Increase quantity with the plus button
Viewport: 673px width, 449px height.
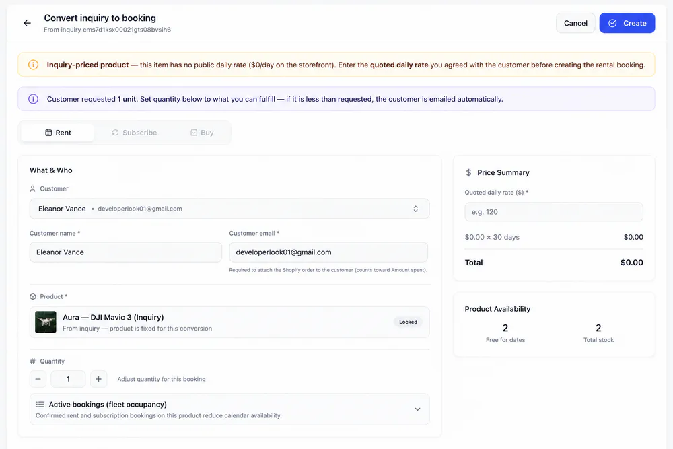point(98,379)
